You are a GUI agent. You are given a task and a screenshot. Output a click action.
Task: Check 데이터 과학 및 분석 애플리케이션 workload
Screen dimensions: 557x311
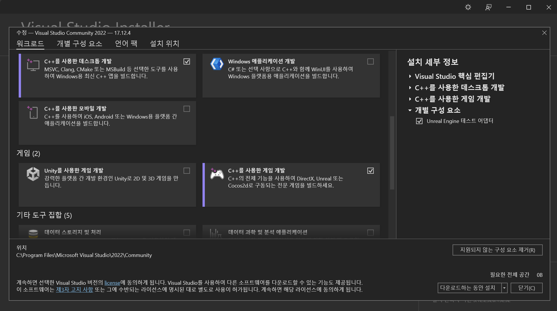coord(371,232)
